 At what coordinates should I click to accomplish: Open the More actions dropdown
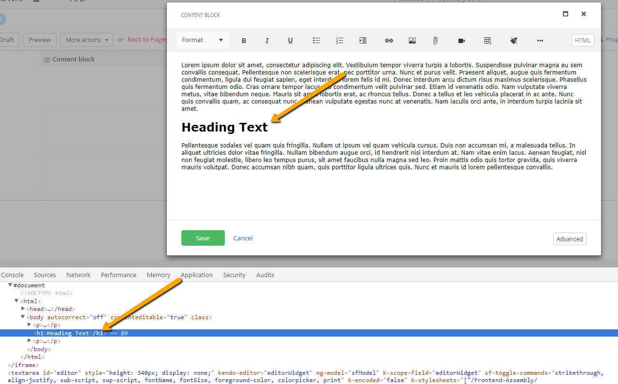87,40
